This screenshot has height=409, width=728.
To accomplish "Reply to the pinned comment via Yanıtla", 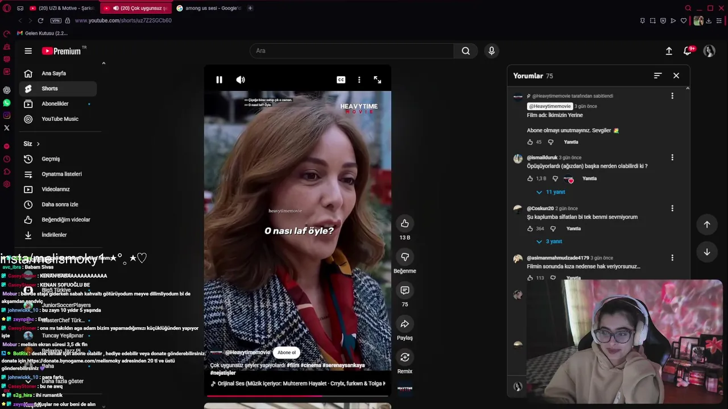I will pyautogui.click(x=571, y=142).
